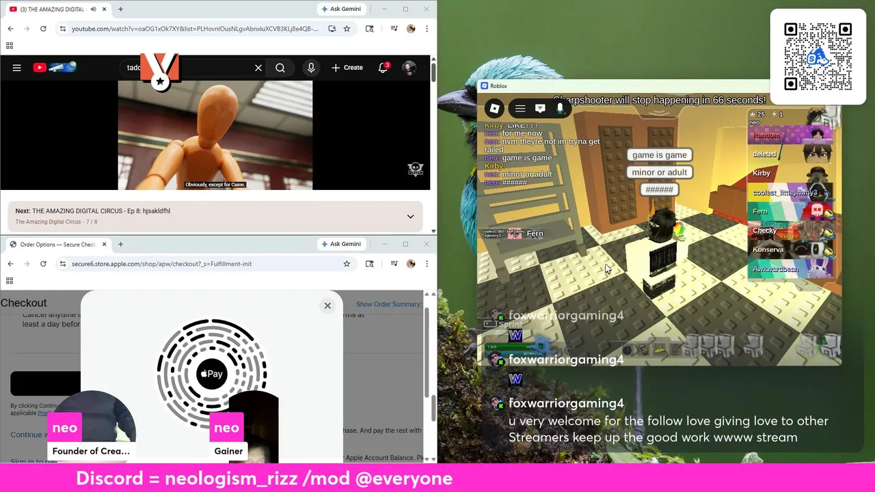Image resolution: width=875 pixels, height=492 pixels.
Task: Start YouTube voice search with microphone
Action: pyautogui.click(x=311, y=68)
